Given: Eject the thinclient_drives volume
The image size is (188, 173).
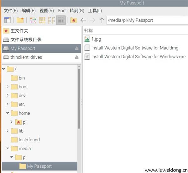Looking at the screenshot, I should (x=77, y=57).
